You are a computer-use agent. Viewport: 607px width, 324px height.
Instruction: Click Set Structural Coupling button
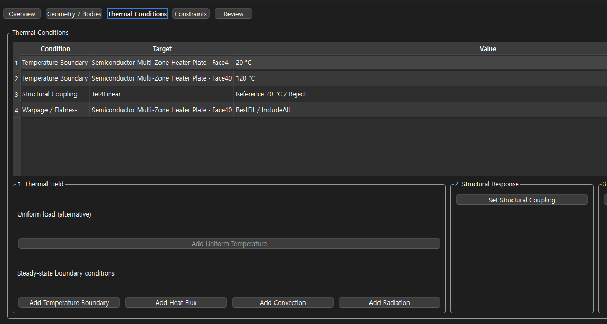pyautogui.click(x=522, y=200)
